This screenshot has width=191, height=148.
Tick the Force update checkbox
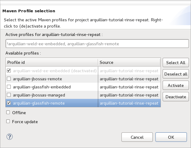pyautogui.click(x=8, y=122)
